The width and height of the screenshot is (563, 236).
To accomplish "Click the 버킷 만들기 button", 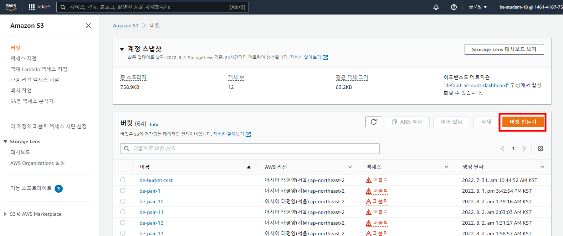I will coord(523,122).
